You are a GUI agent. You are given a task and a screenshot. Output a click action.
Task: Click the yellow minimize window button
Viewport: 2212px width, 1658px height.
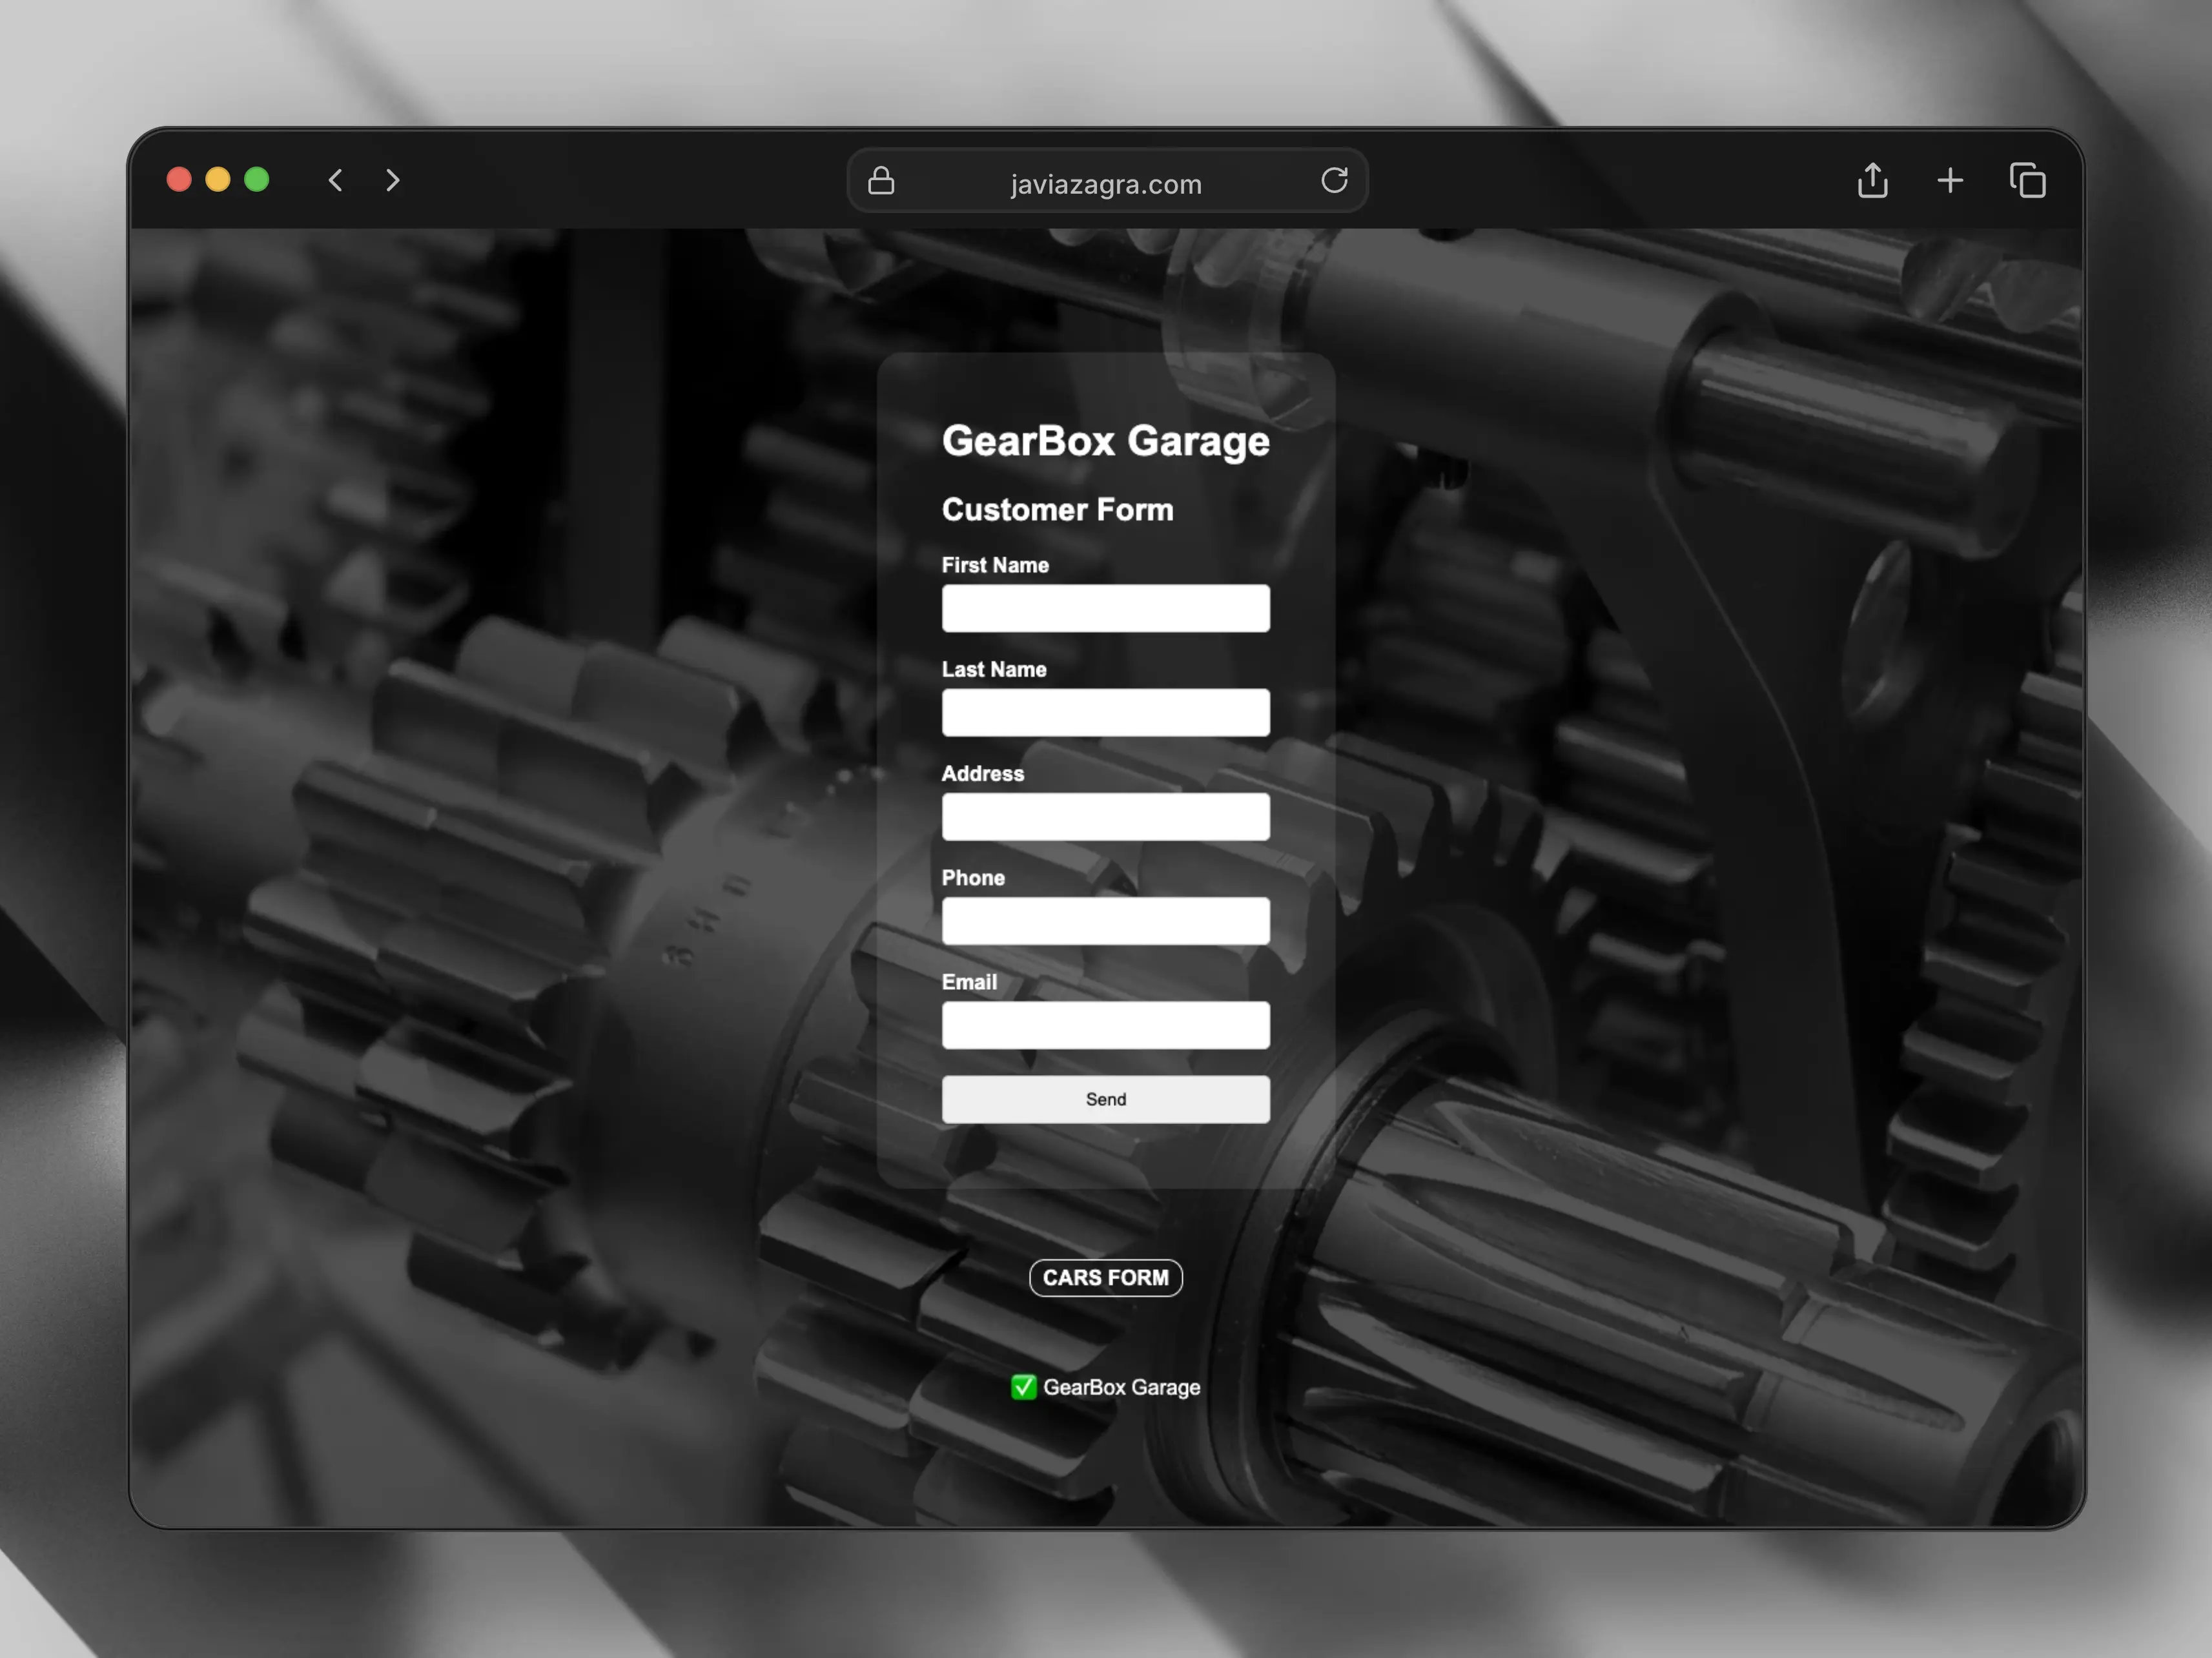tap(218, 180)
